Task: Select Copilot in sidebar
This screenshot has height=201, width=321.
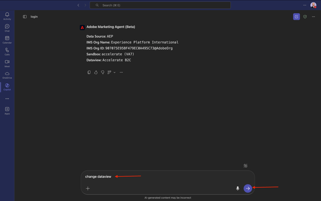Action: [7, 87]
